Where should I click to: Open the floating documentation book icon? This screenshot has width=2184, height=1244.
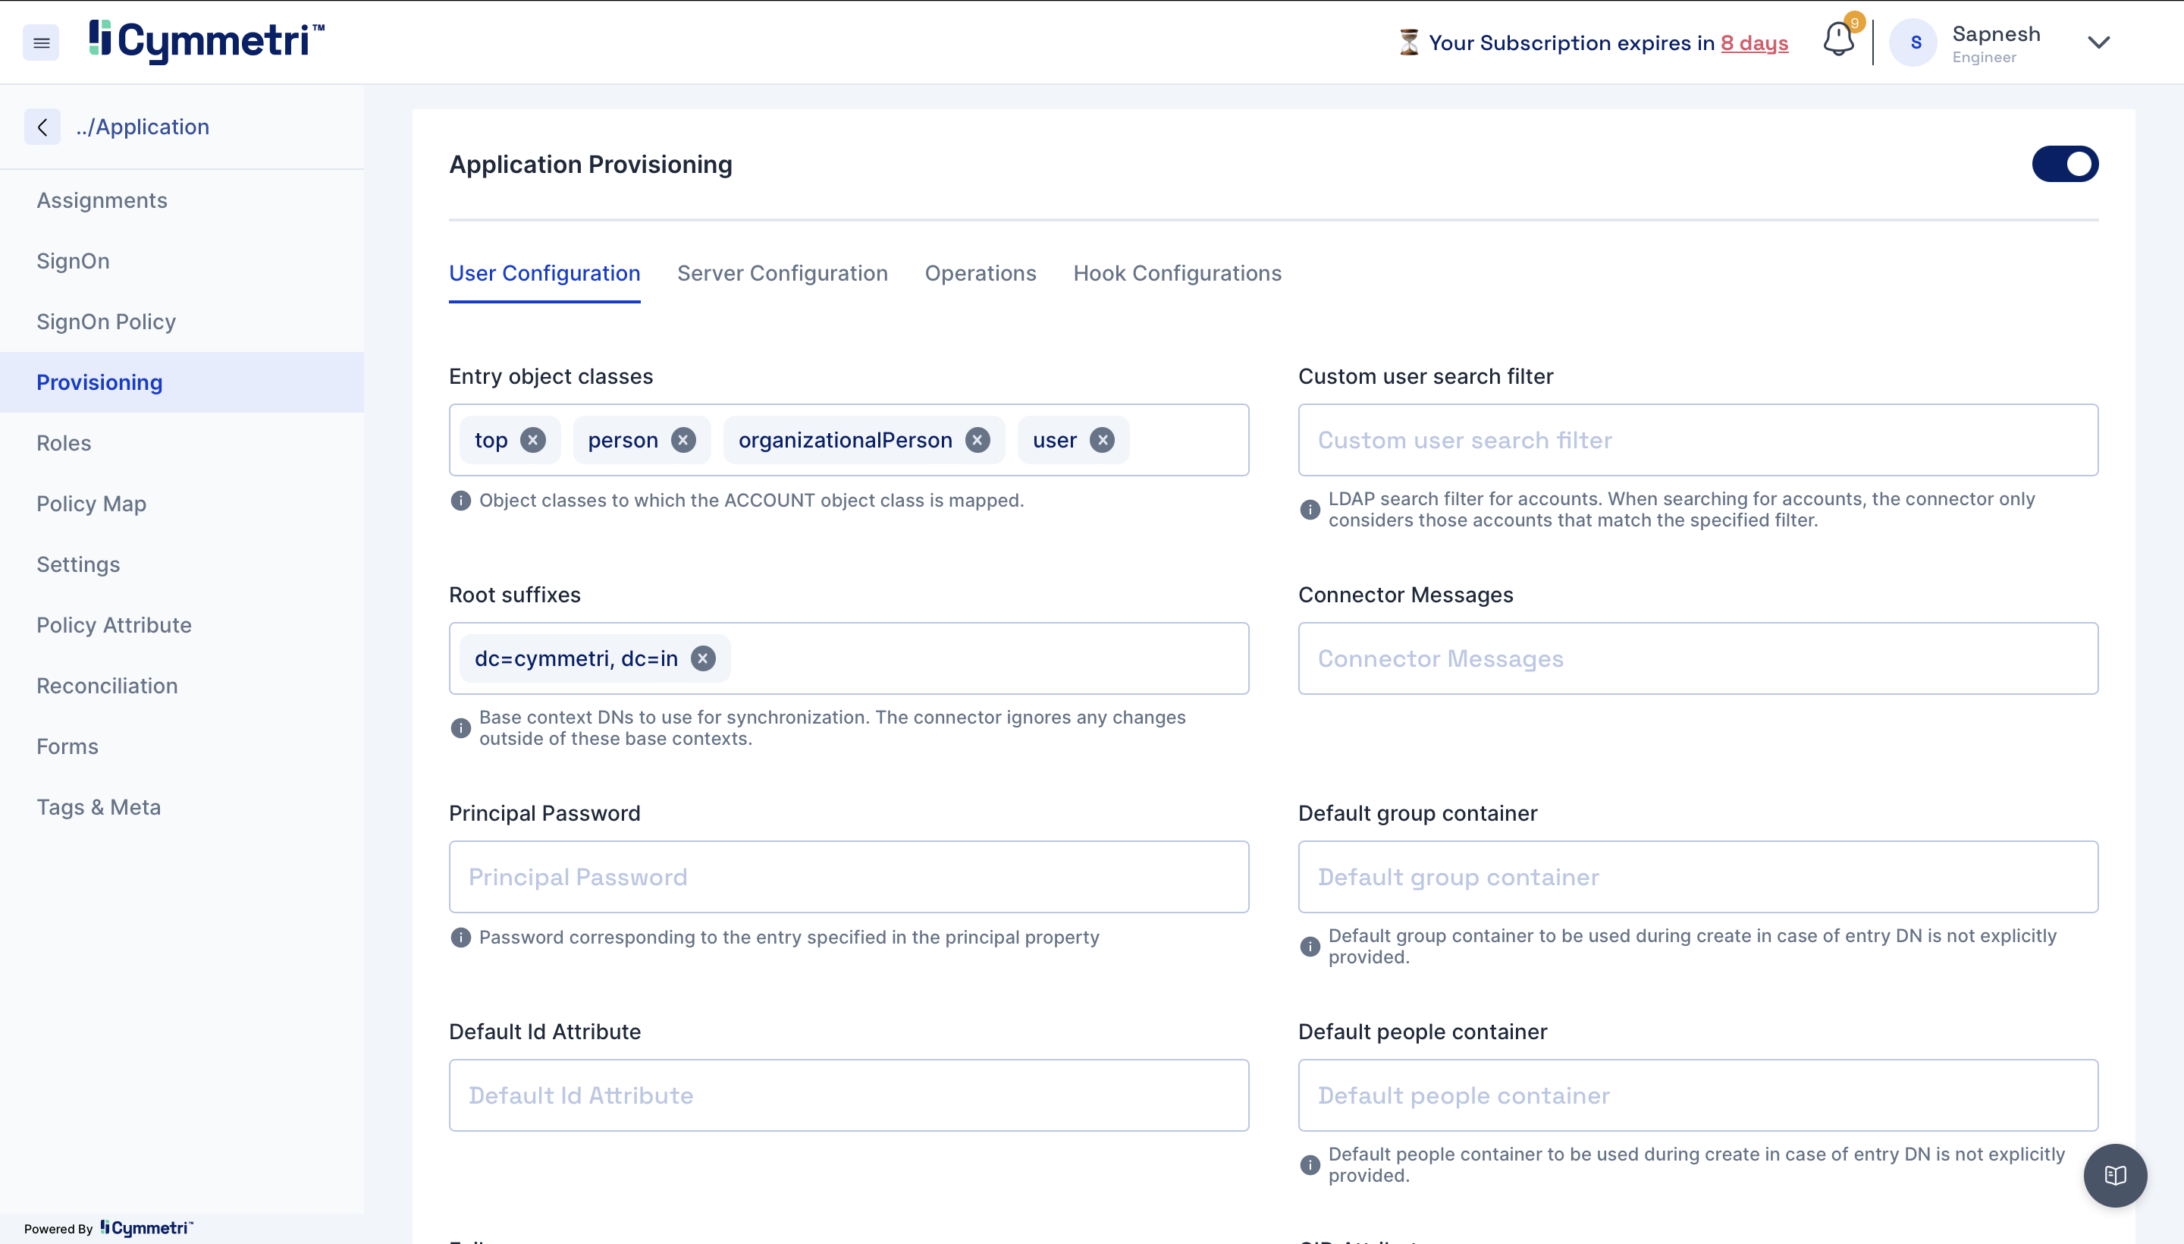(x=2115, y=1176)
